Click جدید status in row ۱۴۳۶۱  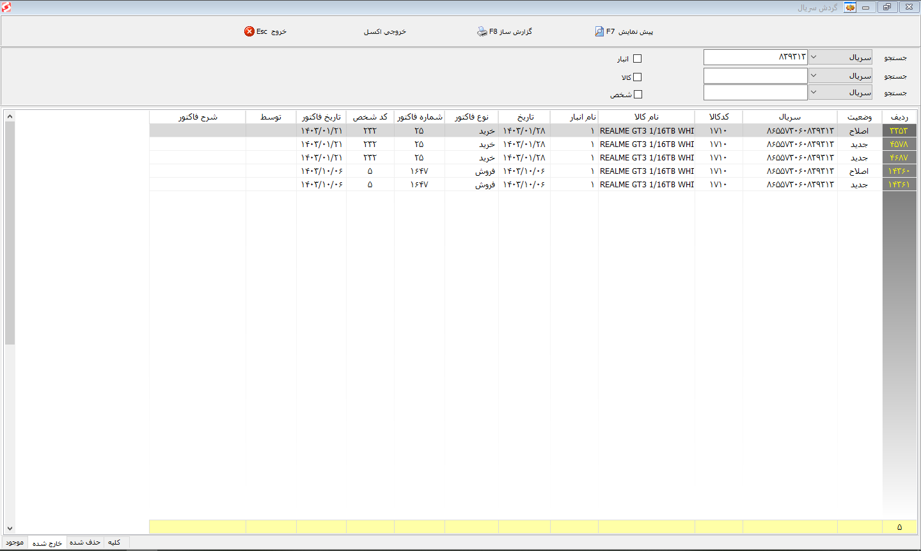[859, 184]
